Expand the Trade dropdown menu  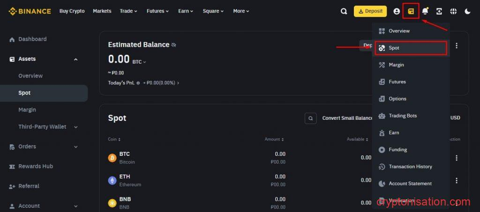click(x=128, y=11)
